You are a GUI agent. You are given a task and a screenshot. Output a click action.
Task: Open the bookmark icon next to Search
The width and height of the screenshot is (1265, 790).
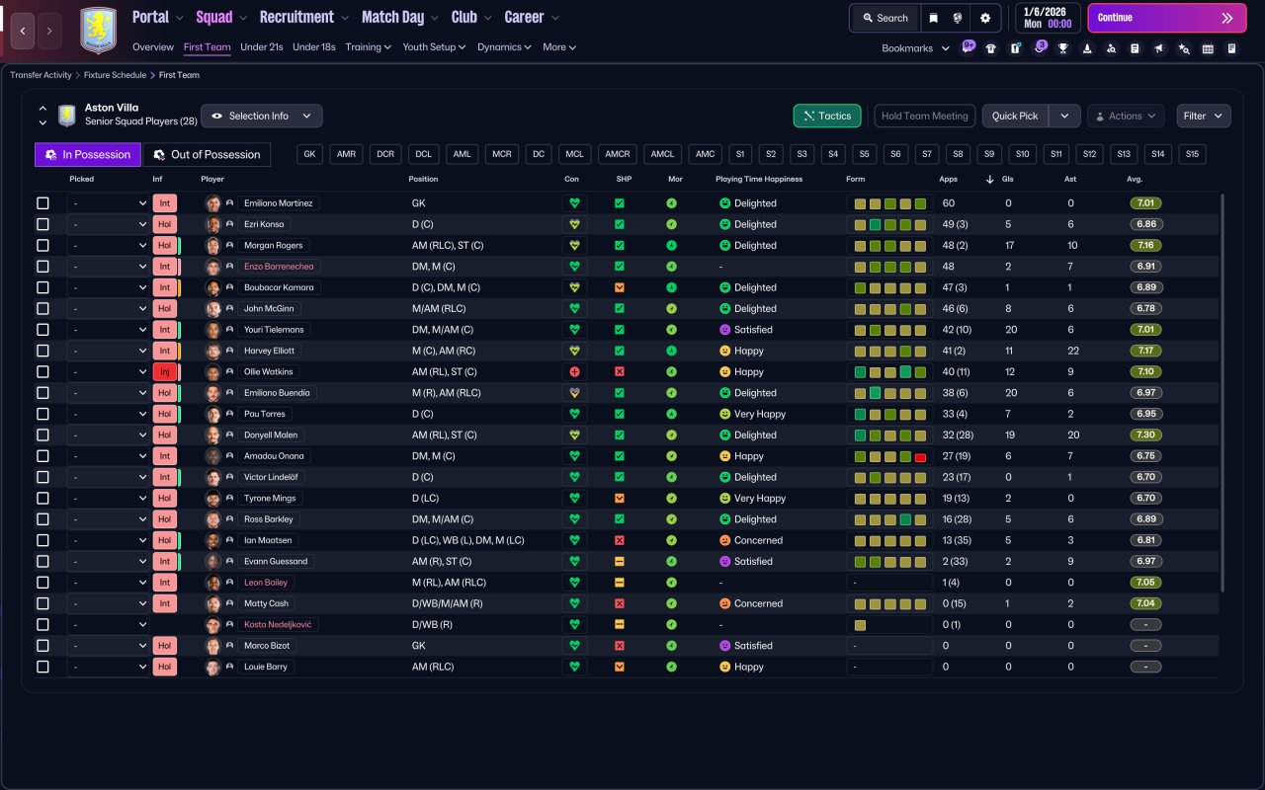click(933, 18)
